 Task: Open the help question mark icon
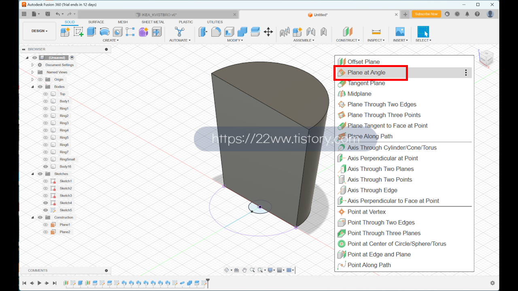pos(477,14)
